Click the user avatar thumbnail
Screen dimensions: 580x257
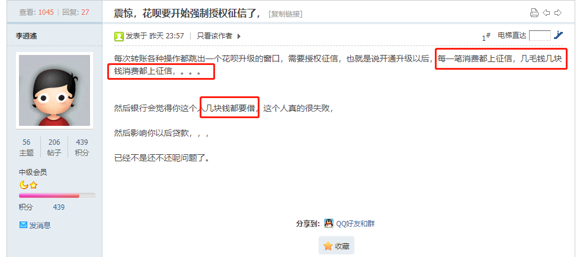55,90
